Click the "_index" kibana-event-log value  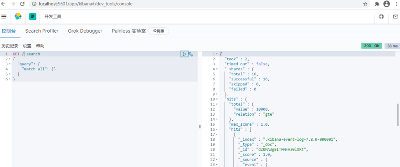tap(300, 139)
